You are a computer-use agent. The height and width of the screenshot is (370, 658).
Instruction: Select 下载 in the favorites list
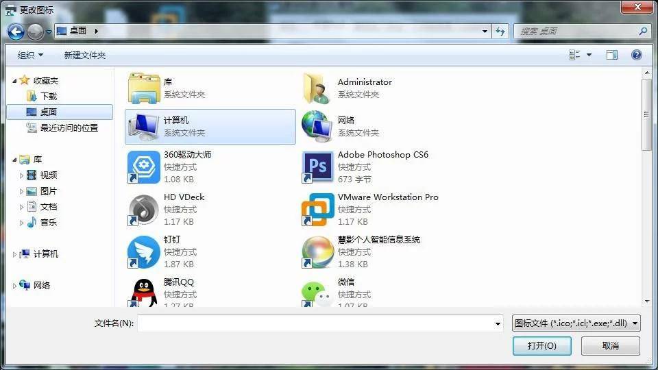click(x=49, y=97)
